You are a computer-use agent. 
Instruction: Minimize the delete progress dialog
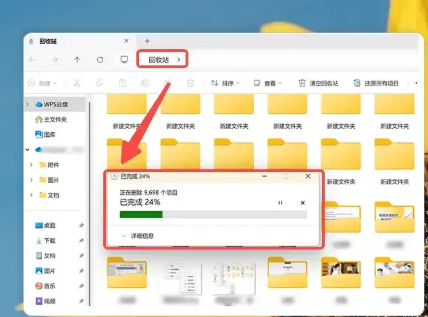(x=264, y=176)
